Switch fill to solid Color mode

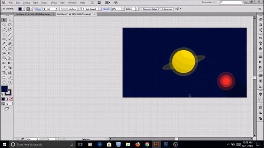(3, 99)
